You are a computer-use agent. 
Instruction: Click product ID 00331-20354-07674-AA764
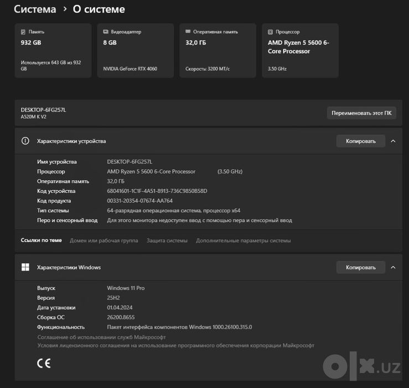coord(140,201)
